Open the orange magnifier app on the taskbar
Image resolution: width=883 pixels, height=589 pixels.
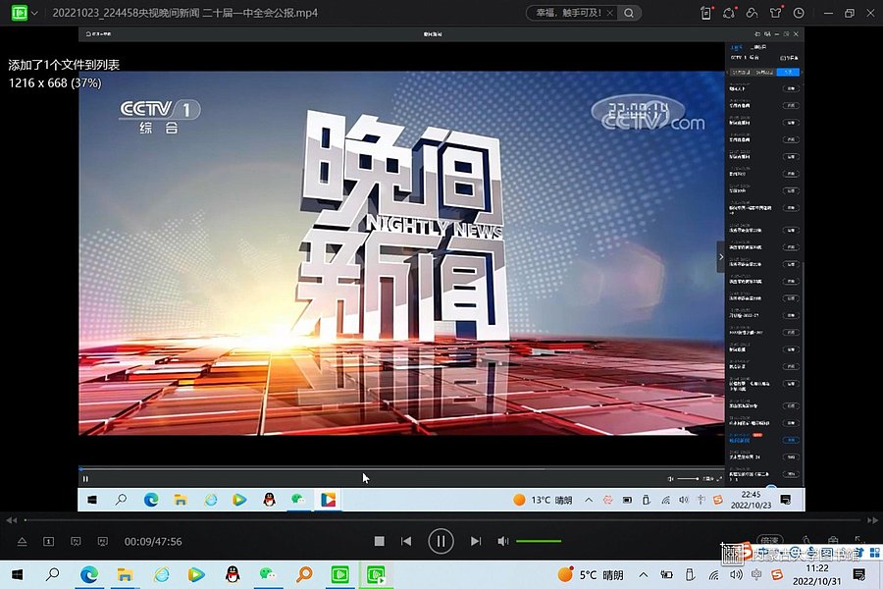tap(304, 574)
